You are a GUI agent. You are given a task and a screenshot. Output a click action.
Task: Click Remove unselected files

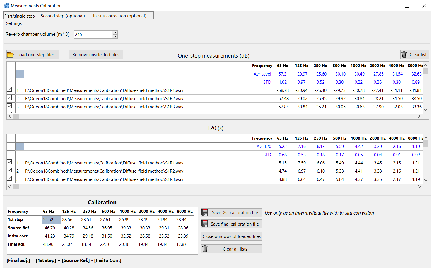pos(96,54)
